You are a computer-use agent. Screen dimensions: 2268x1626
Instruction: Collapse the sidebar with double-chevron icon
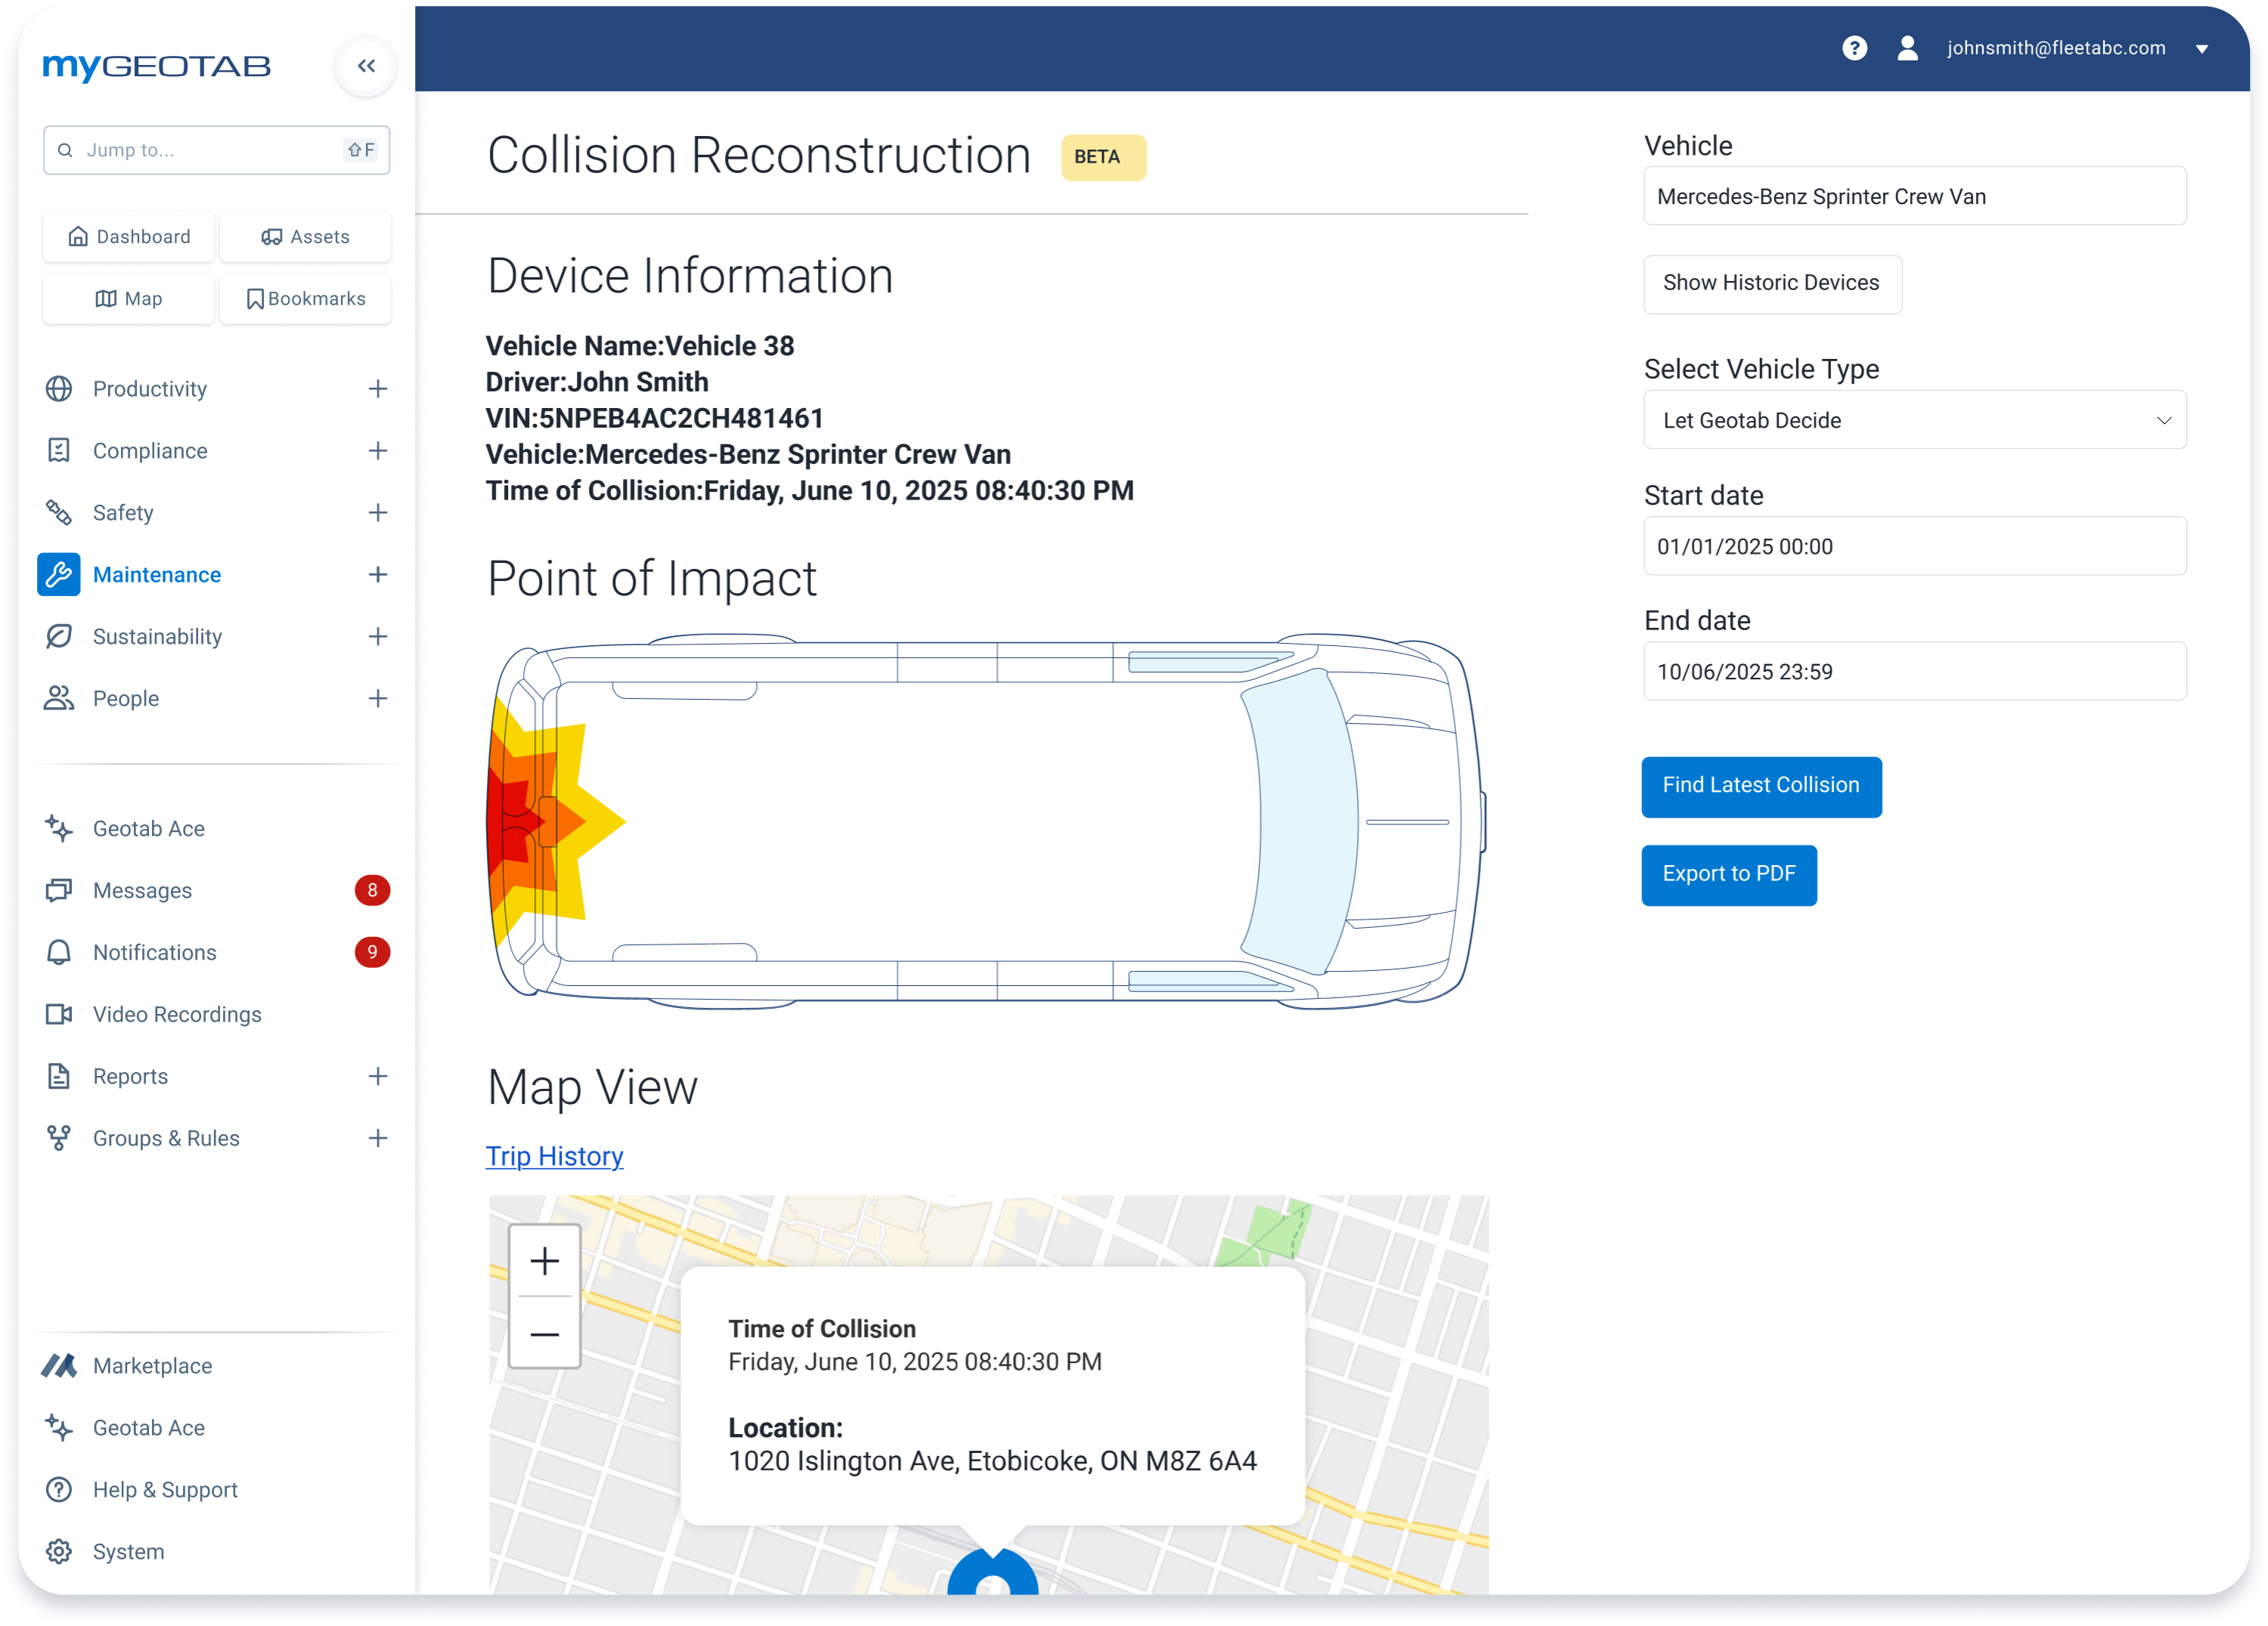[x=366, y=66]
